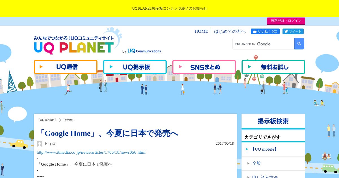
Task: Open the SNSまとめ section
Action: [204, 67]
